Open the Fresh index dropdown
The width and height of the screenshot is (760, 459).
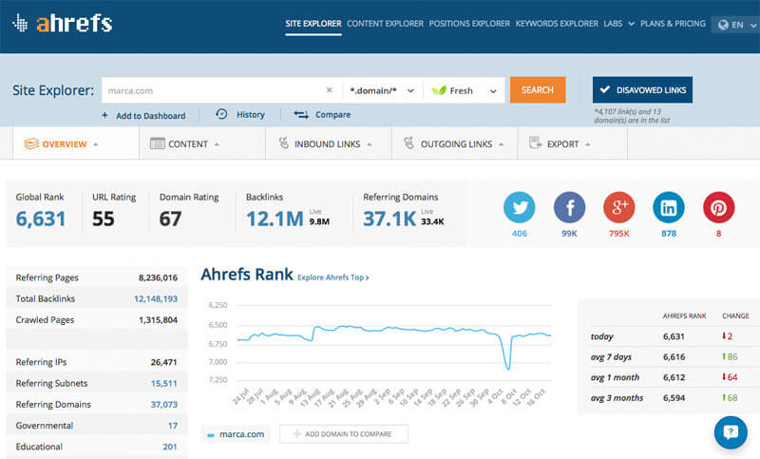464,90
